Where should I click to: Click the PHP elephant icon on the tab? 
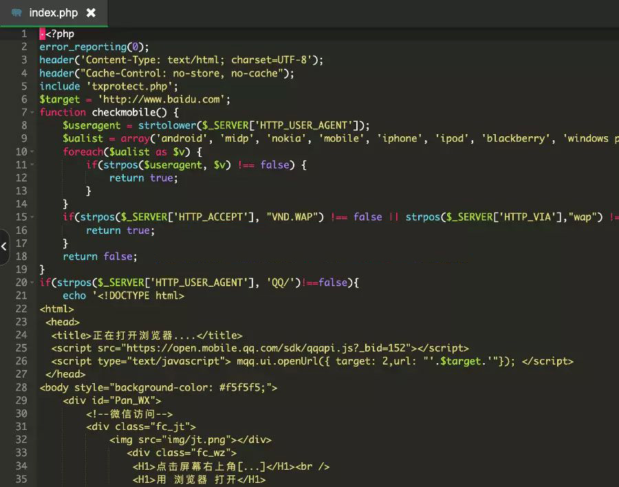[17, 13]
